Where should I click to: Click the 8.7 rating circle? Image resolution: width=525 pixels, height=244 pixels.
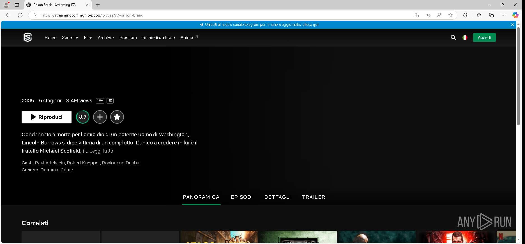click(x=83, y=117)
